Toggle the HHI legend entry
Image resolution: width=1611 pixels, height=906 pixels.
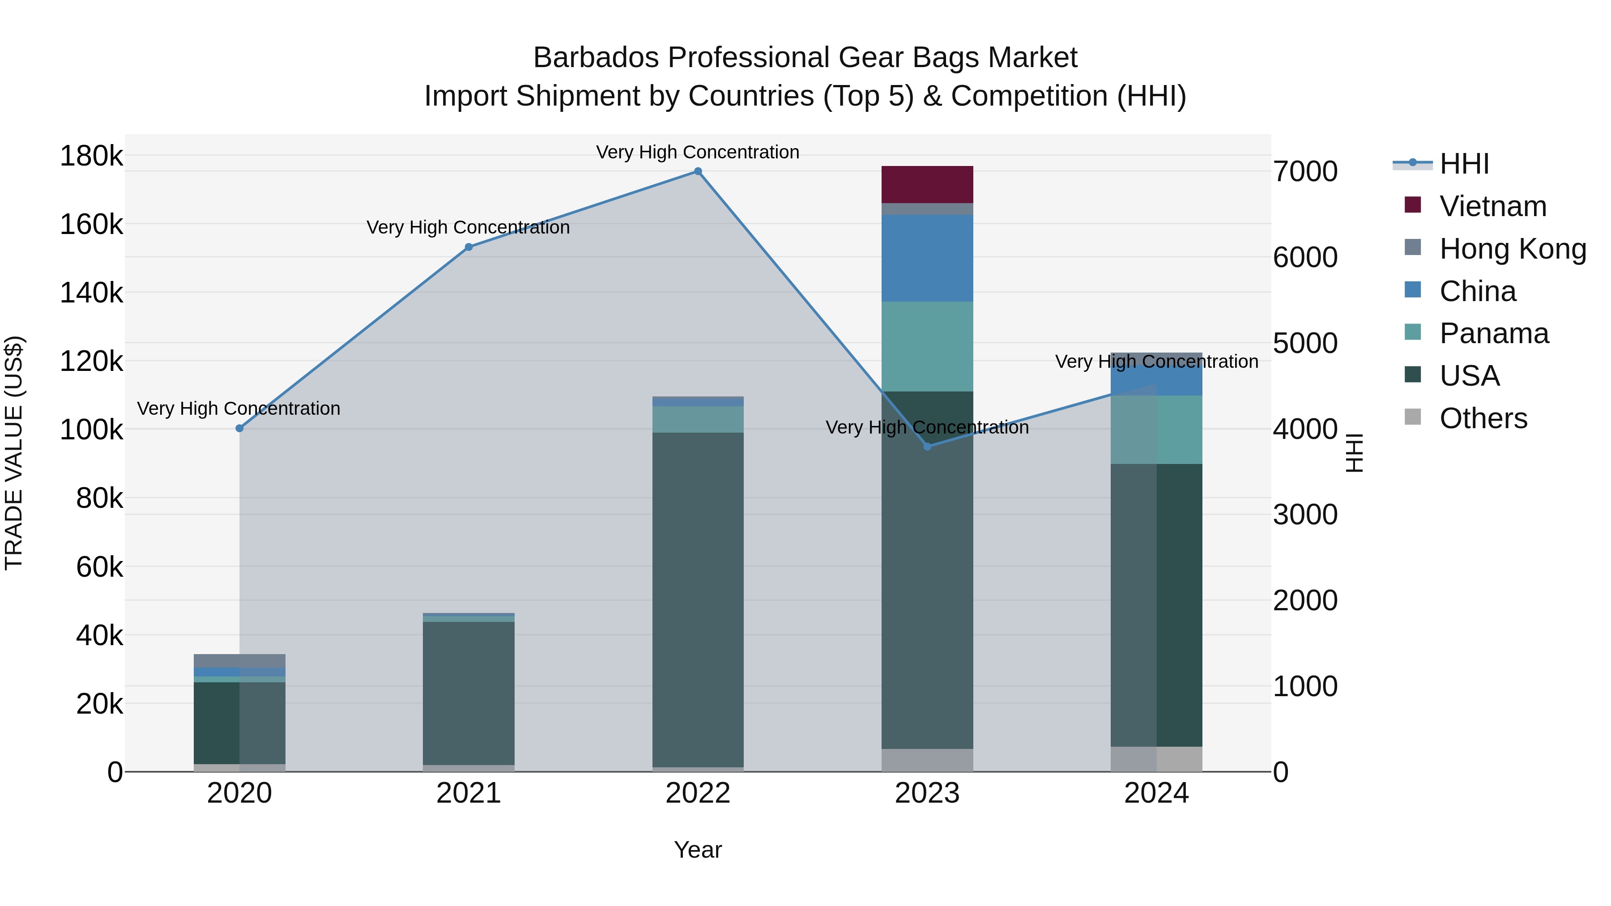[x=1441, y=164]
